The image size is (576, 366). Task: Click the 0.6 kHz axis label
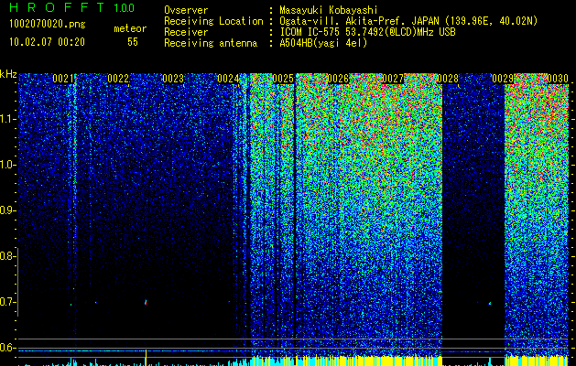point(7,348)
